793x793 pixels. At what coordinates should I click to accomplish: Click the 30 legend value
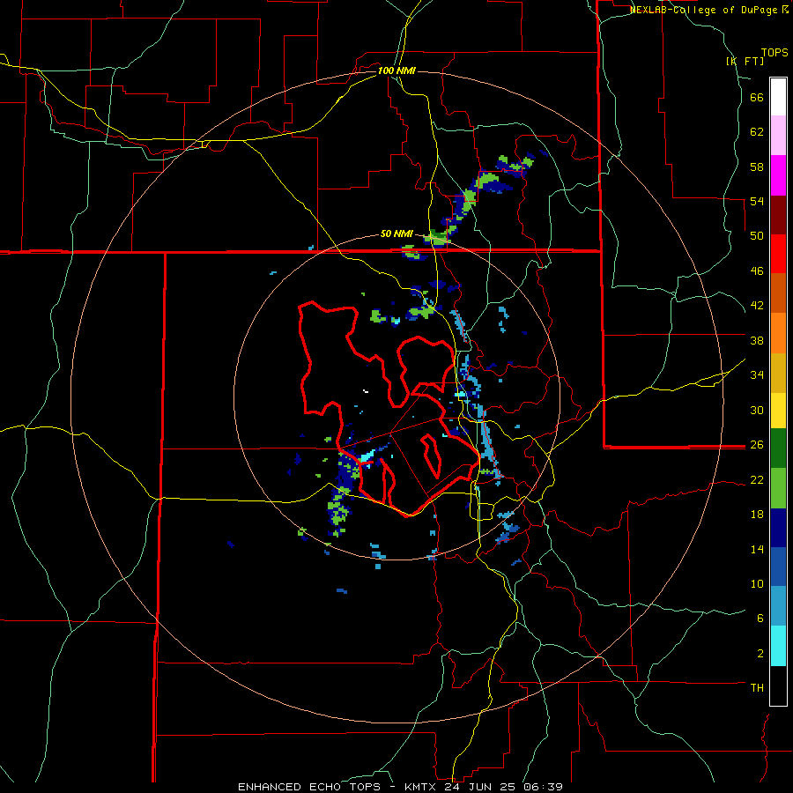757,410
